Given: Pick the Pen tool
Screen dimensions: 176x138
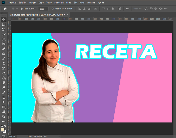Looking at the screenshot, I should [x=4, y=93].
